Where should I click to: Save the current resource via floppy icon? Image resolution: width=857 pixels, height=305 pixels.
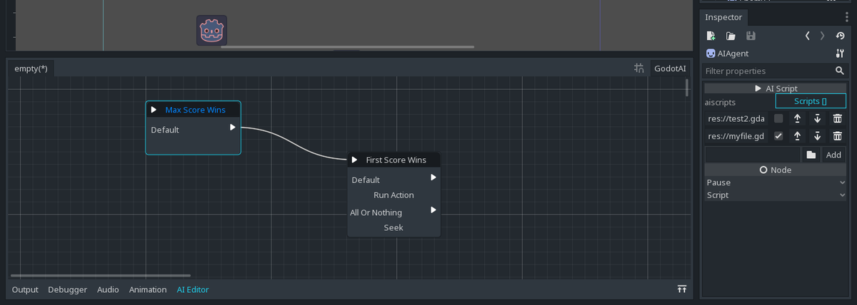click(x=751, y=36)
